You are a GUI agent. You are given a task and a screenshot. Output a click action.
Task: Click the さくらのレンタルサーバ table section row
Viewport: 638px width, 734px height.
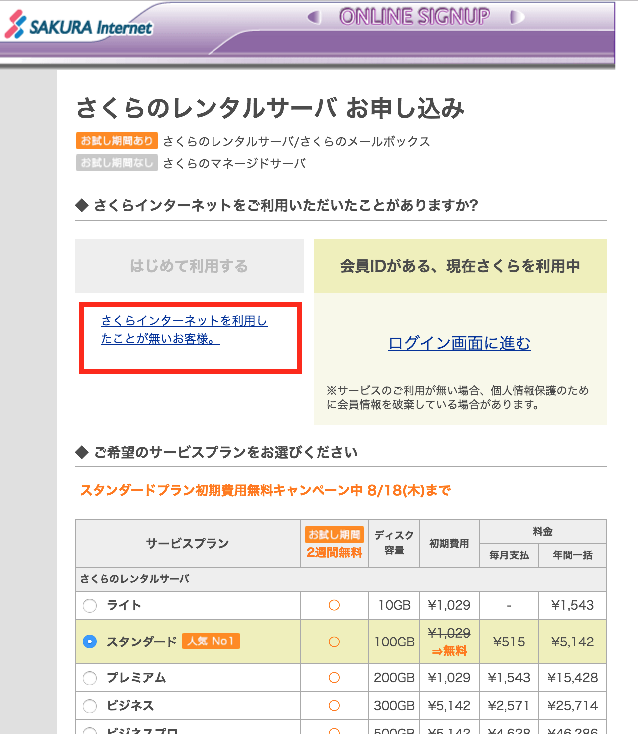coord(341,579)
